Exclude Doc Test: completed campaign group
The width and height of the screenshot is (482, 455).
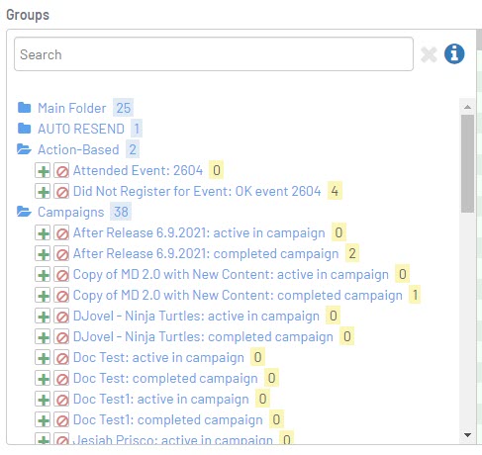click(61, 379)
